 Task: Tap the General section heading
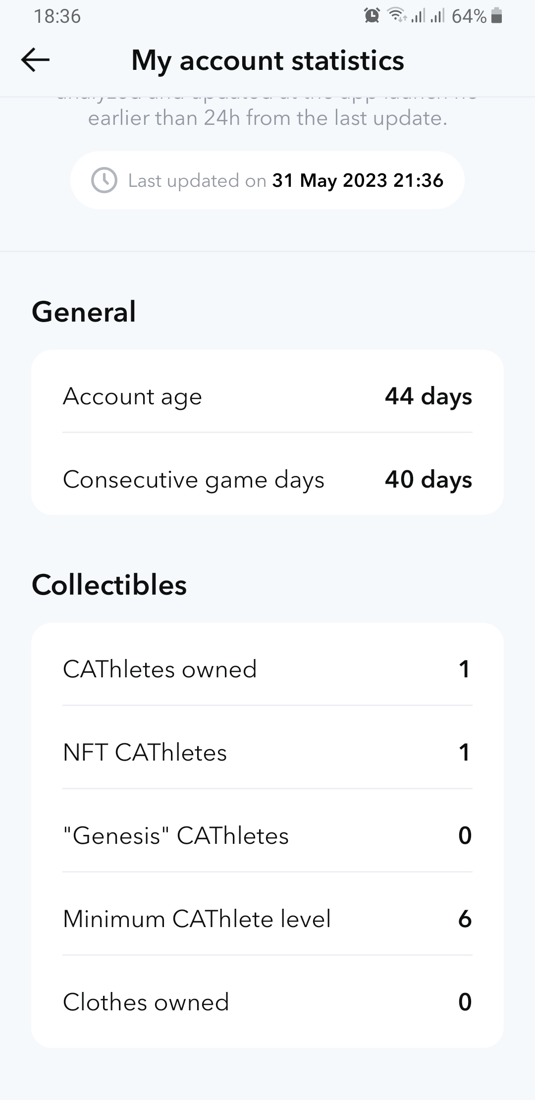tap(84, 312)
